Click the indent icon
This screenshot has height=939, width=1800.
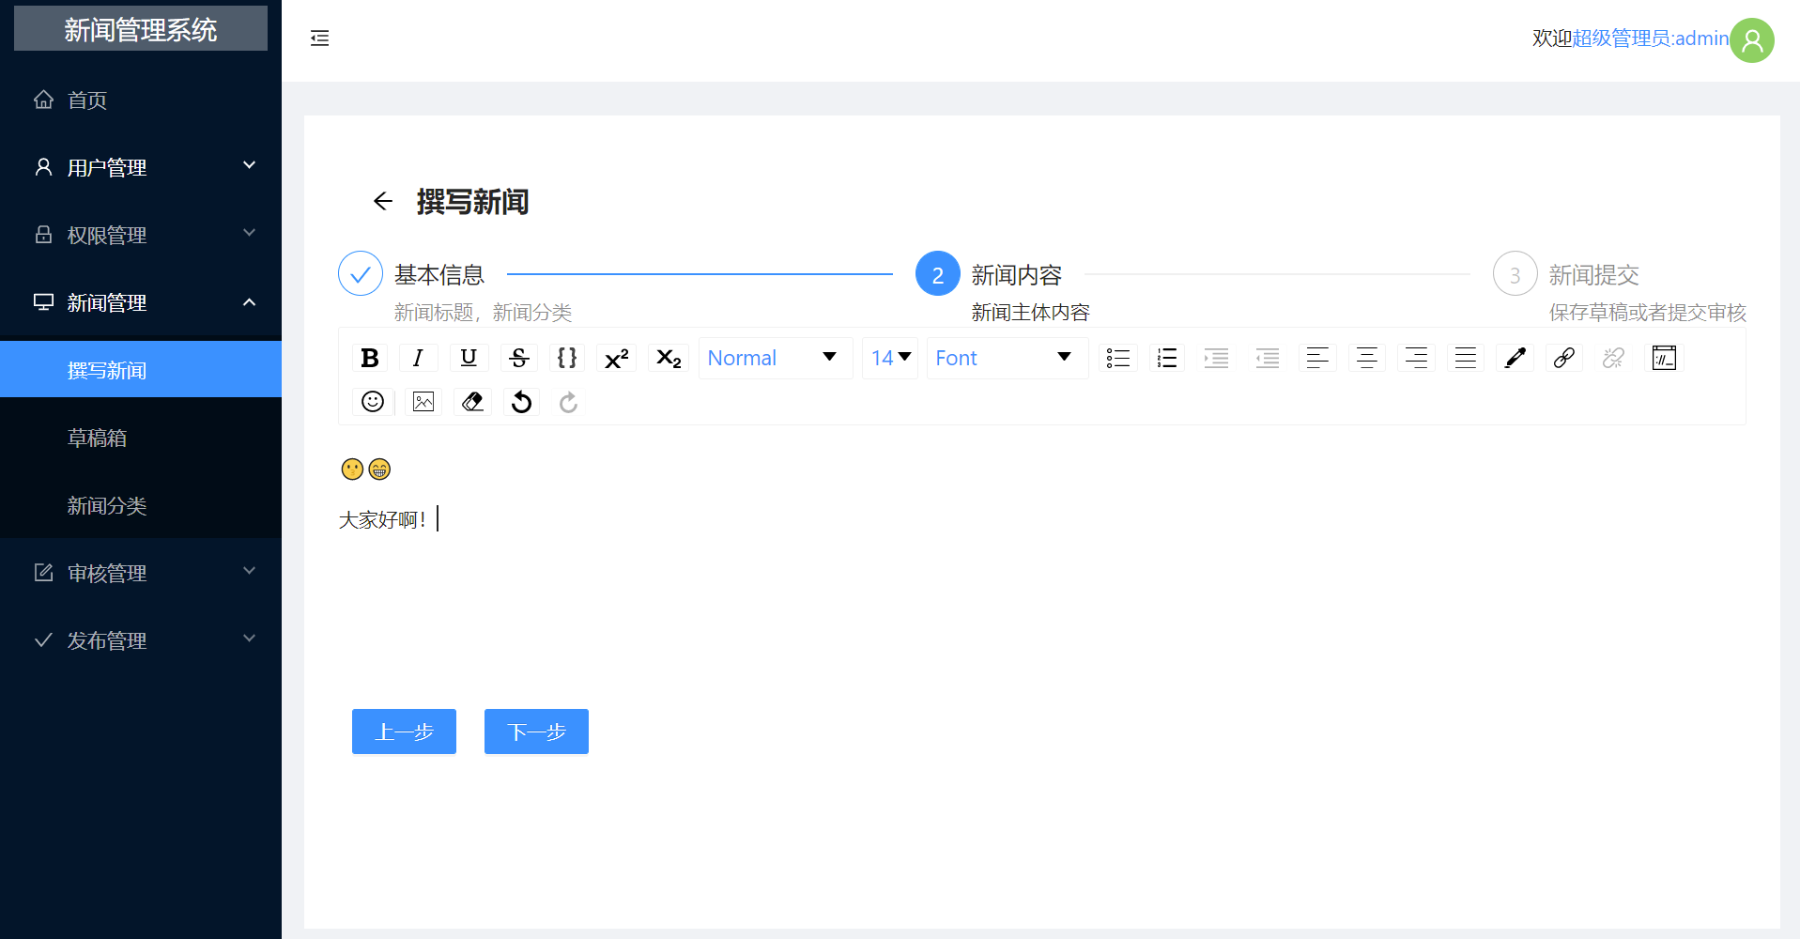(1217, 358)
